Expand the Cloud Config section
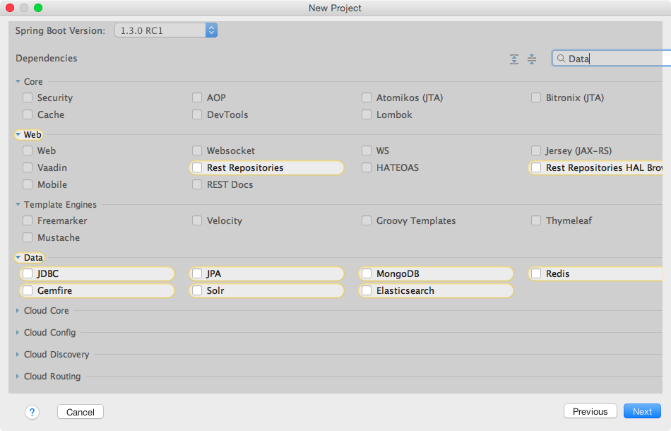 click(x=18, y=333)
